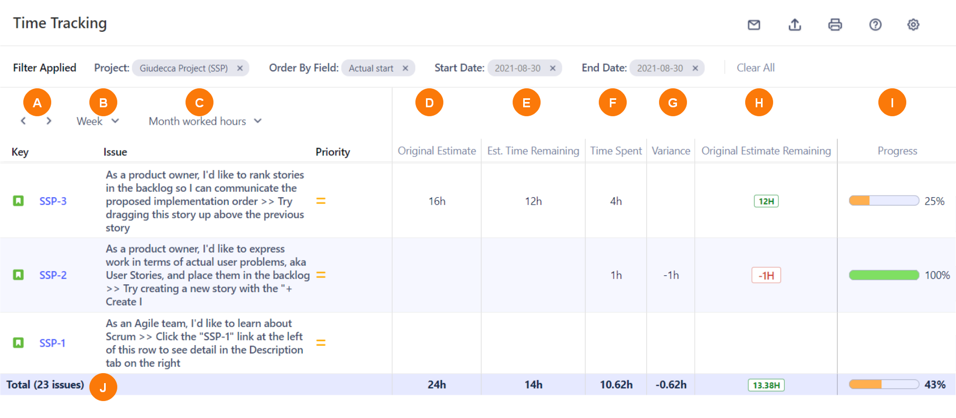
Task: Remove the Start Date filter chip
Action: tap(552, 68)
